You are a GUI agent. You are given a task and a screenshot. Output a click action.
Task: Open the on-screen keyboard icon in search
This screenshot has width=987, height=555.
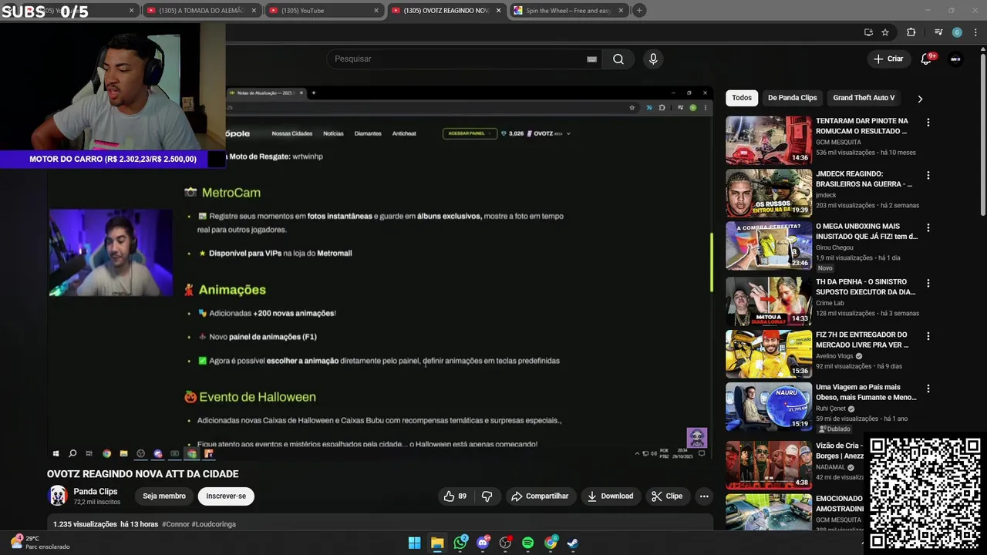tap(591, 59)
